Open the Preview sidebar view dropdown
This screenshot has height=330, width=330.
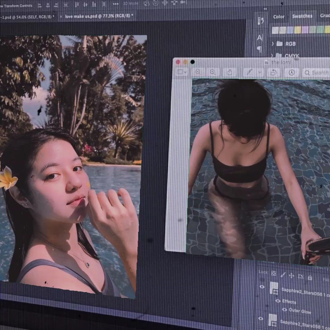click(182, 72)
